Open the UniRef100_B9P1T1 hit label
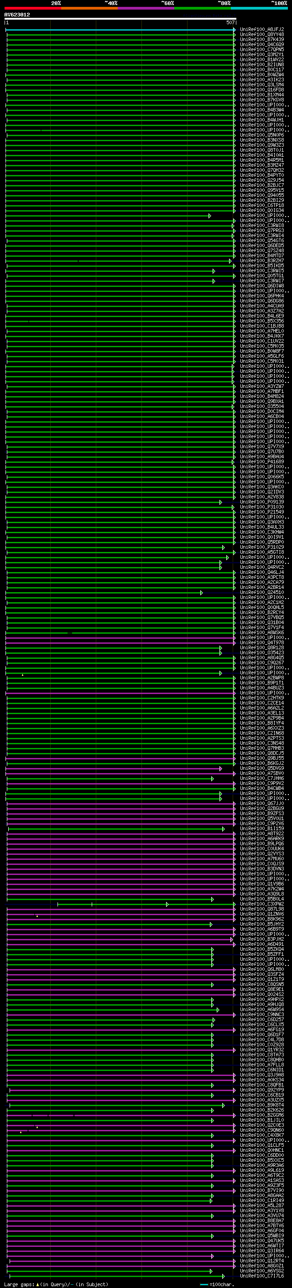The height and width of the screenshot is (1288, 292). tap(262, 683)
